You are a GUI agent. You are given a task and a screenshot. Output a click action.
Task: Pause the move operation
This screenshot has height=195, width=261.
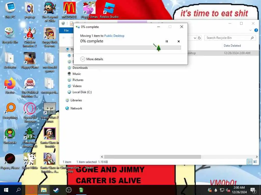[x=167, y=41]
